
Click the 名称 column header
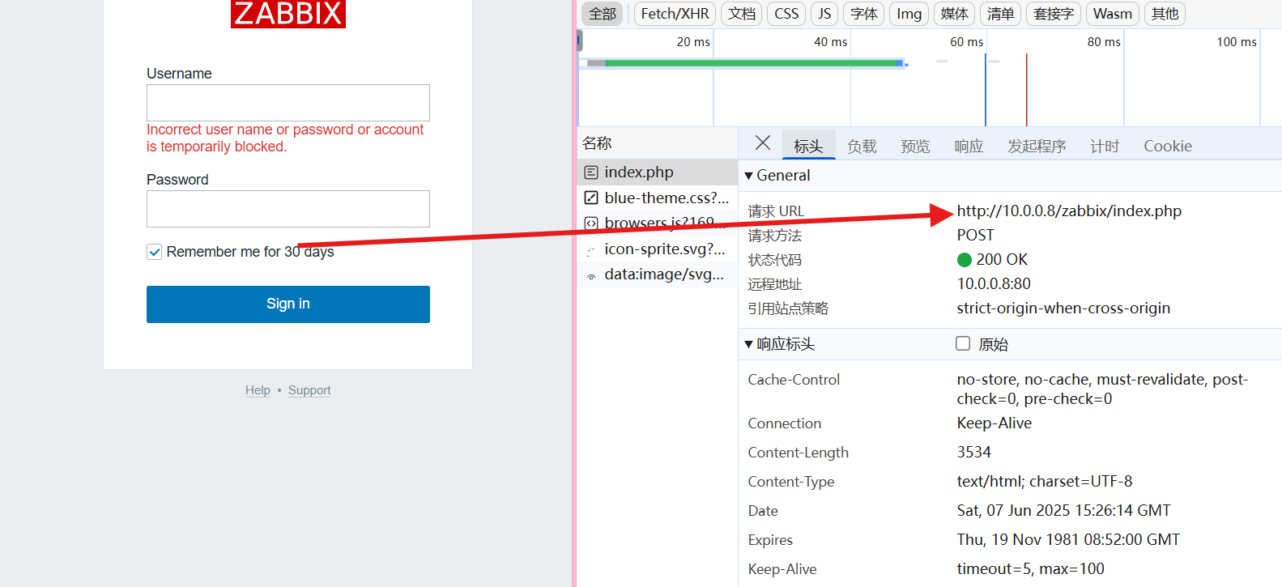click(658, 143)
